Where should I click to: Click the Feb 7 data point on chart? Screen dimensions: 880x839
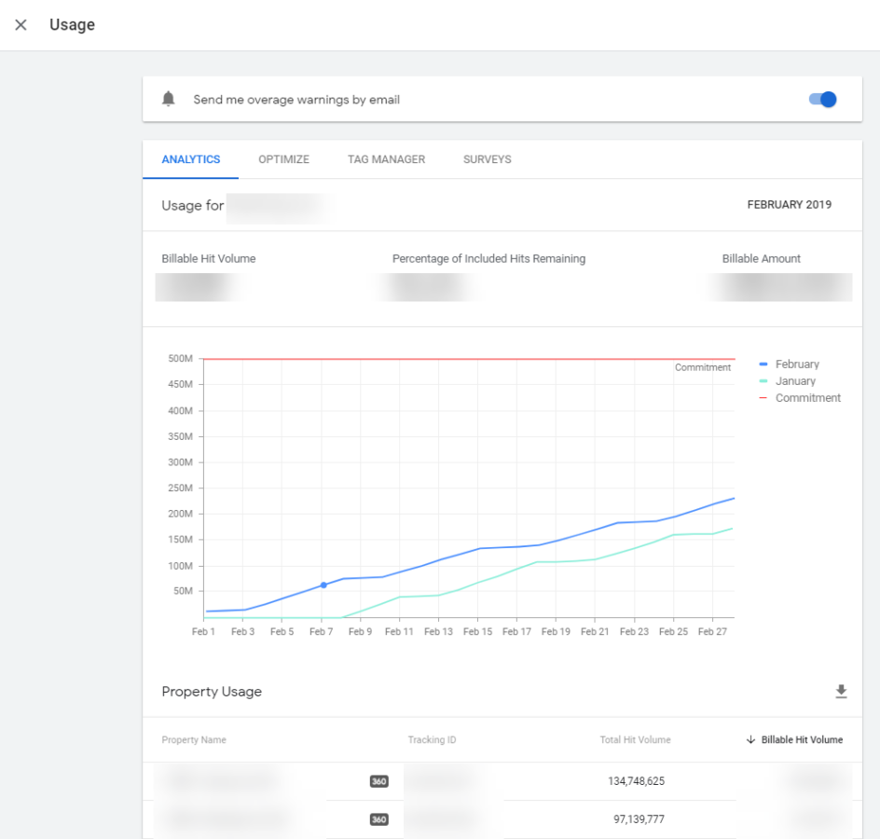tap(323, 585)
